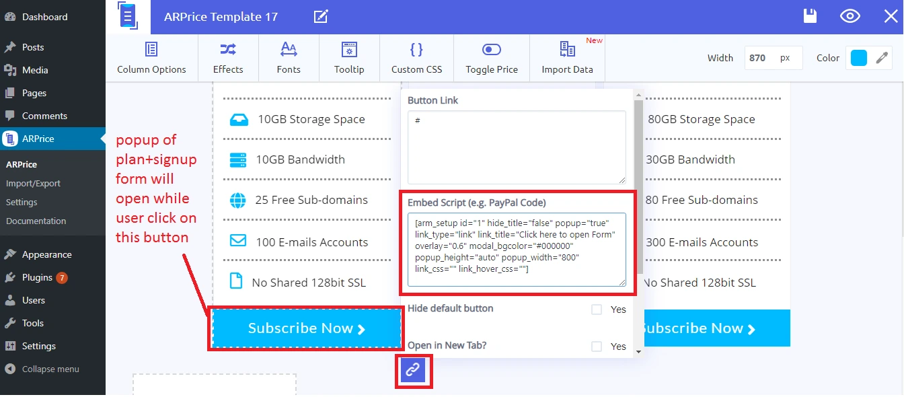
Task: Open the Fonts settings
Action: [289, 58]
